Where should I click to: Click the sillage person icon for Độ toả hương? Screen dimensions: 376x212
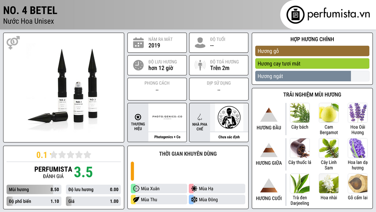[x=200, y=65]
